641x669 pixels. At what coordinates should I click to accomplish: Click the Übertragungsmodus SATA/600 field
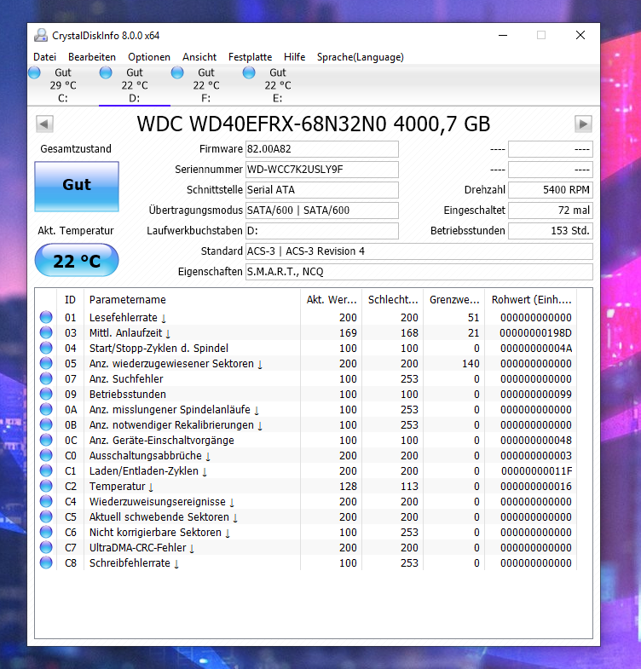[322, 211]
